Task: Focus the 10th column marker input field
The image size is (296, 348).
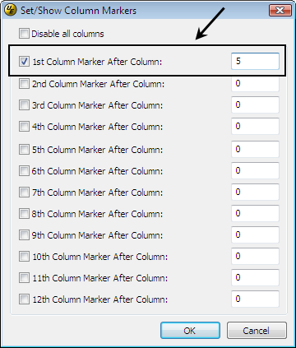Action: [x=255, y=256]
